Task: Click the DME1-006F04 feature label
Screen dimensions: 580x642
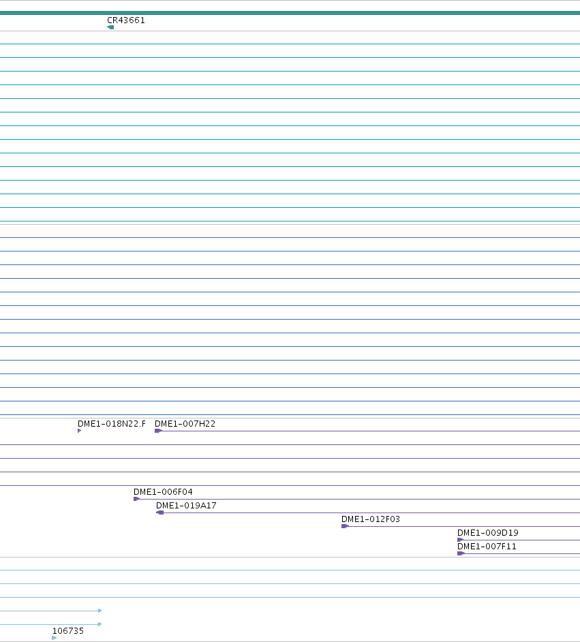Action: [163, 492]
